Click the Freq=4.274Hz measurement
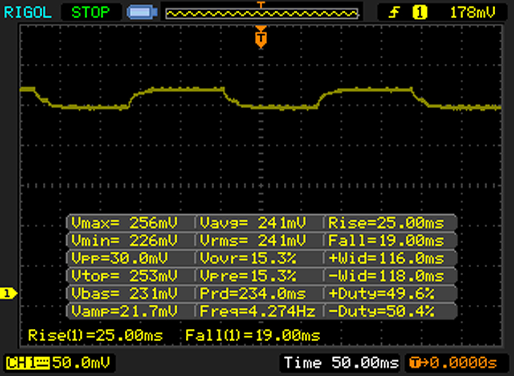This screenshot has height=376, width=514. pyautogui.click(x=258, y=311)
